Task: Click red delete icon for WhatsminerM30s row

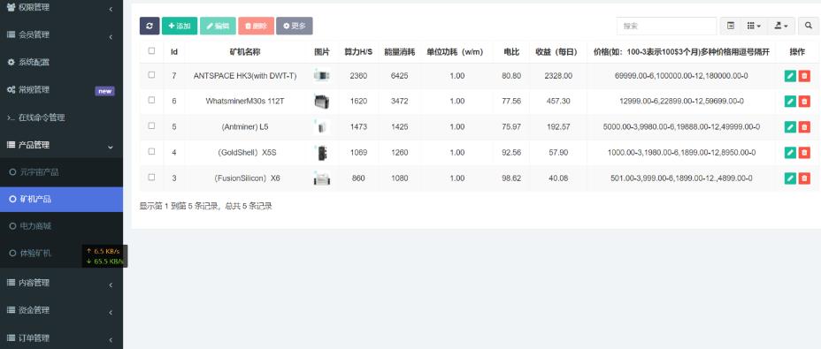Action: 804,101
